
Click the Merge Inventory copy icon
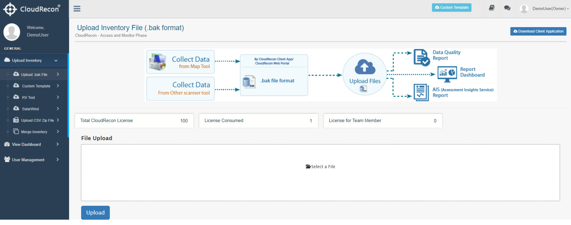point(16,131)
